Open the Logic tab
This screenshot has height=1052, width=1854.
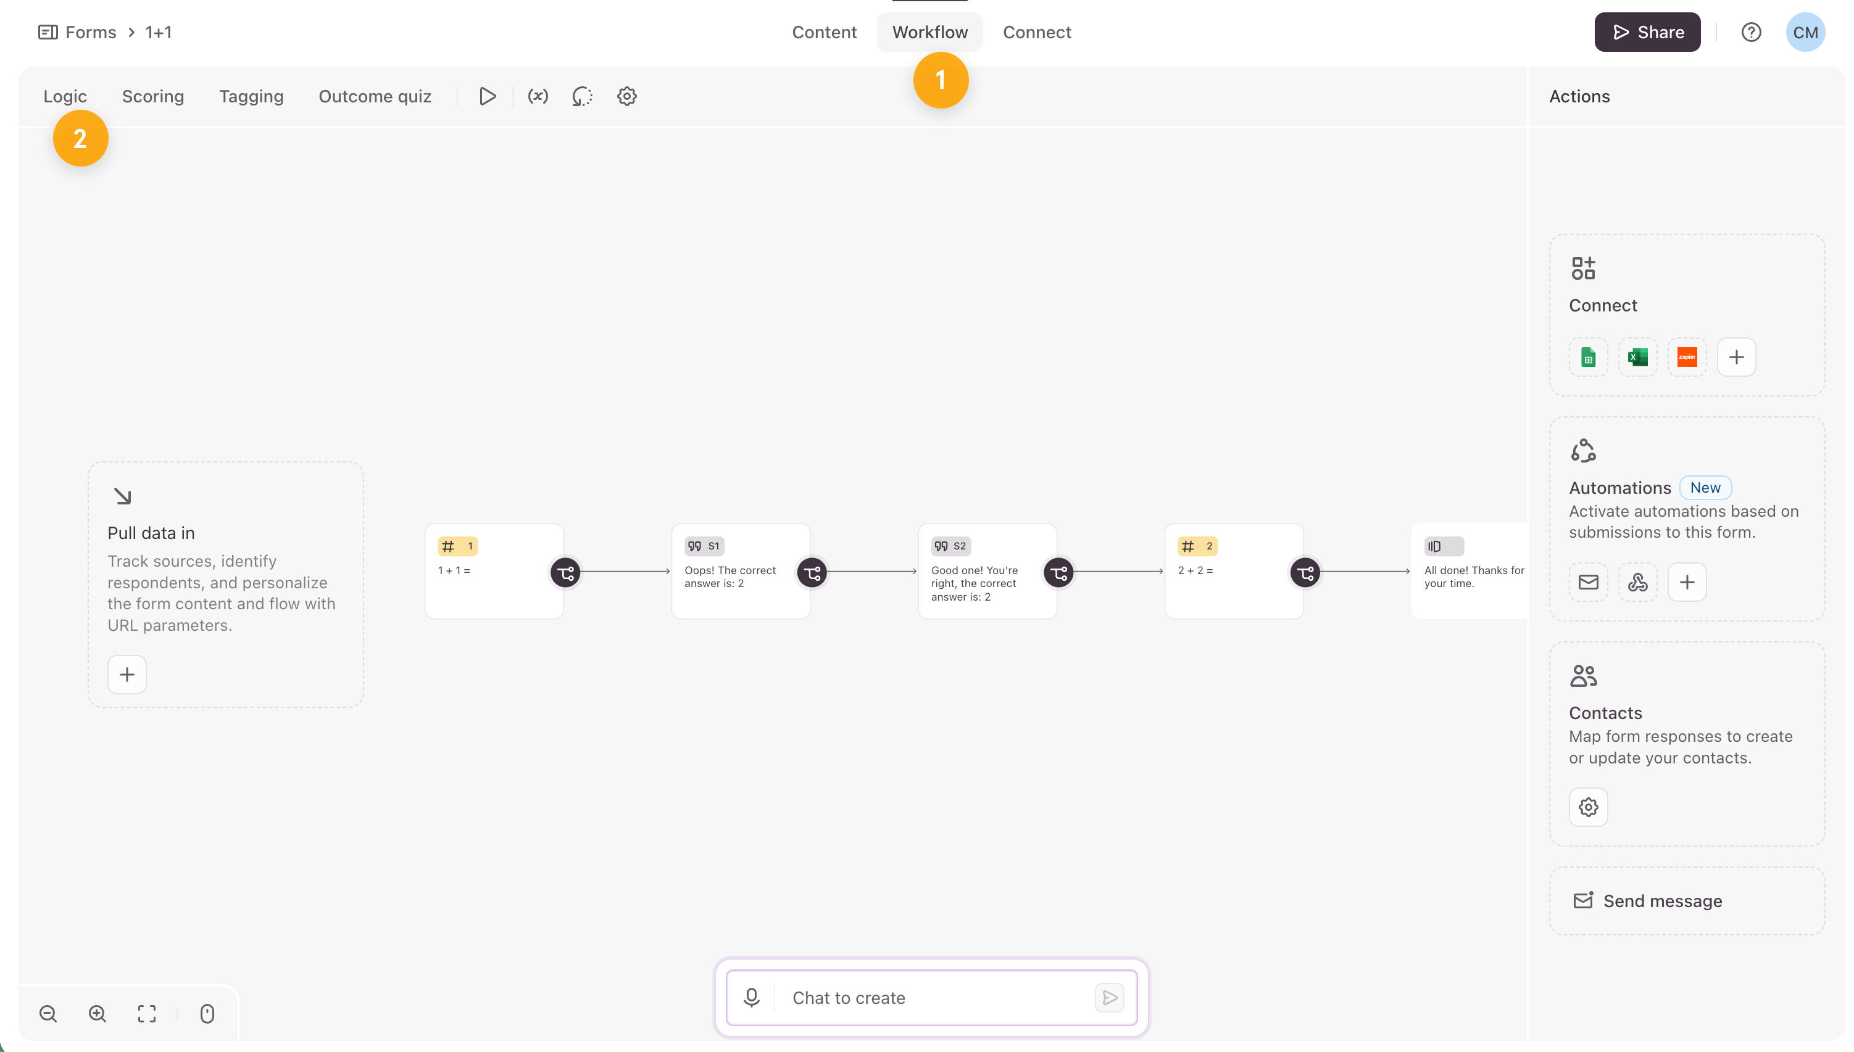65,96
